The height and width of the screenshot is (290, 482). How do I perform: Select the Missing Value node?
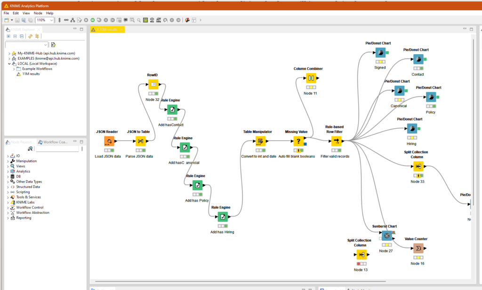pyautogui.click(x=298, y=141)
